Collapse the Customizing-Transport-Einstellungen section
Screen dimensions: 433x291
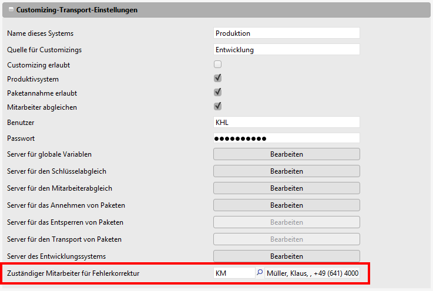point(11,10)
